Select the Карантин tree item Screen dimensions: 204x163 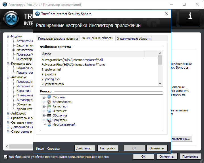pyautogui.click(x=24, y=91)
